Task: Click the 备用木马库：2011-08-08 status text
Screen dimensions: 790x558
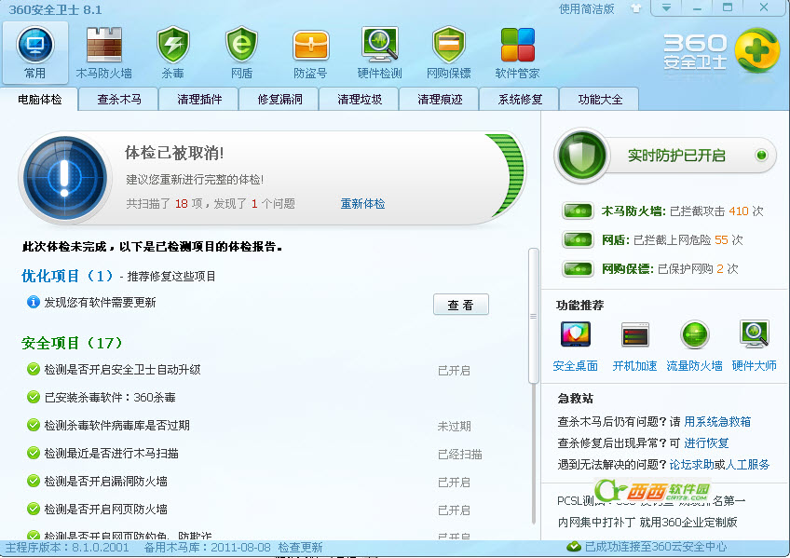Action: pos(208,547)
